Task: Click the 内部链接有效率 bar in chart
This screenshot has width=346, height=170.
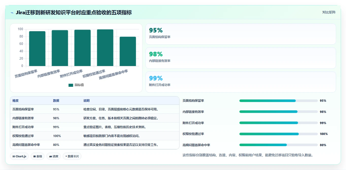Action: coord(60,48)
